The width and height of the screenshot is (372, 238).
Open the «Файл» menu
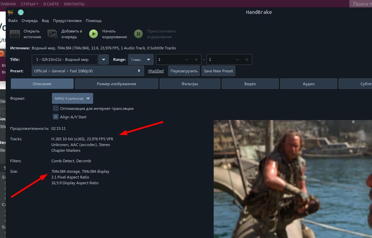13,21
